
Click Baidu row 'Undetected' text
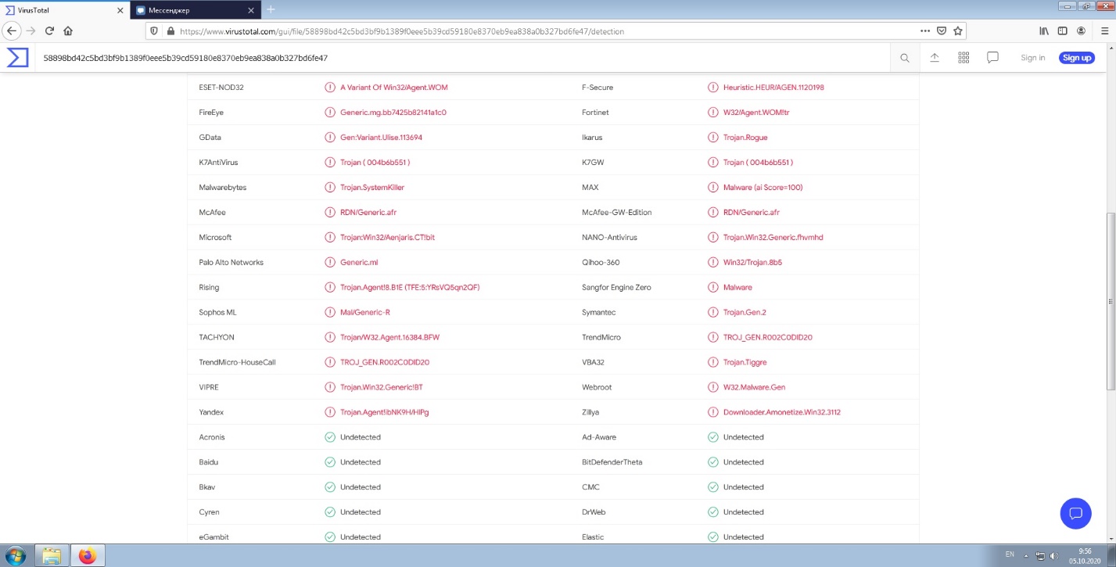point(361,462)
